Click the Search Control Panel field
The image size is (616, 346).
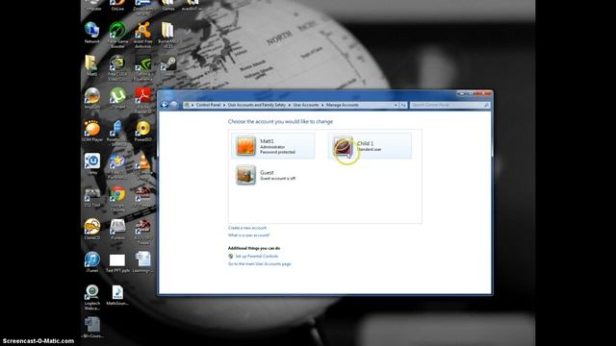click(449, 105)
